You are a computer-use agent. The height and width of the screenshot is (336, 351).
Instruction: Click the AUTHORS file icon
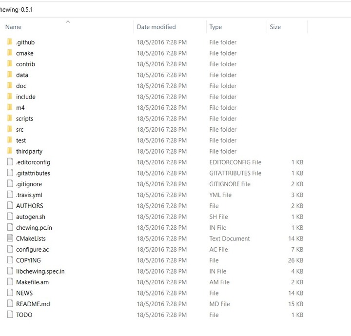pos(10,205)
